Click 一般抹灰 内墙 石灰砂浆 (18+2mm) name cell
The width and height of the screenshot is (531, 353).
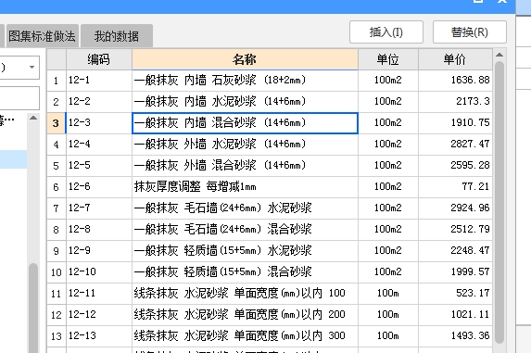click(x=245, y=81)
